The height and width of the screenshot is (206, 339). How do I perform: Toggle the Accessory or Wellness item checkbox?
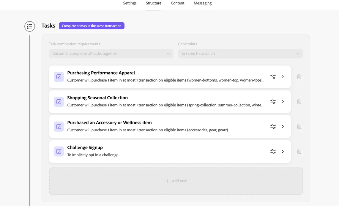(59, 127)
